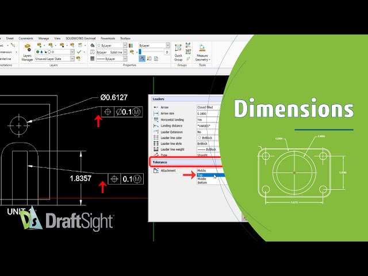Select Top in the Attachment list

click(x=211, y=175)
